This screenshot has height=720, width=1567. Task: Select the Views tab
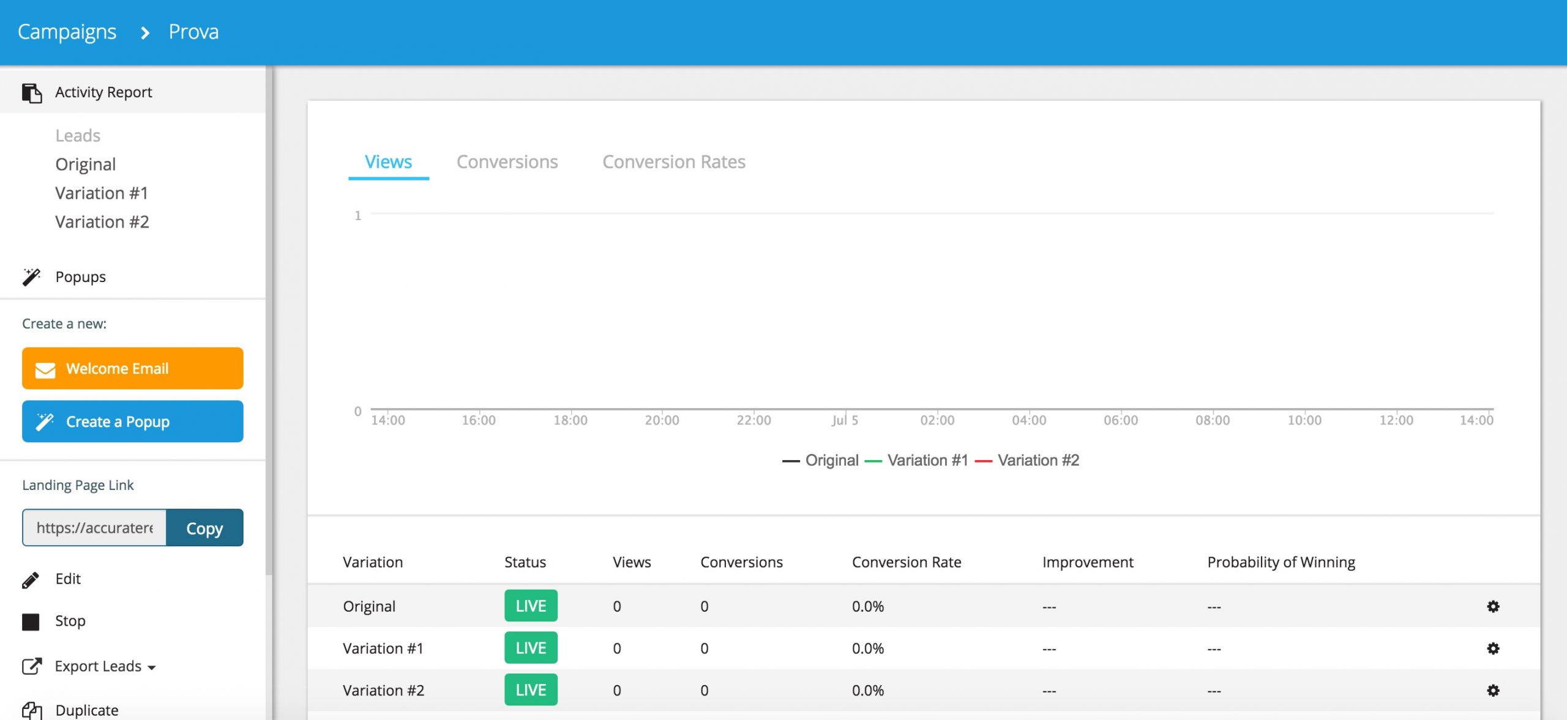tap(387, 161)
